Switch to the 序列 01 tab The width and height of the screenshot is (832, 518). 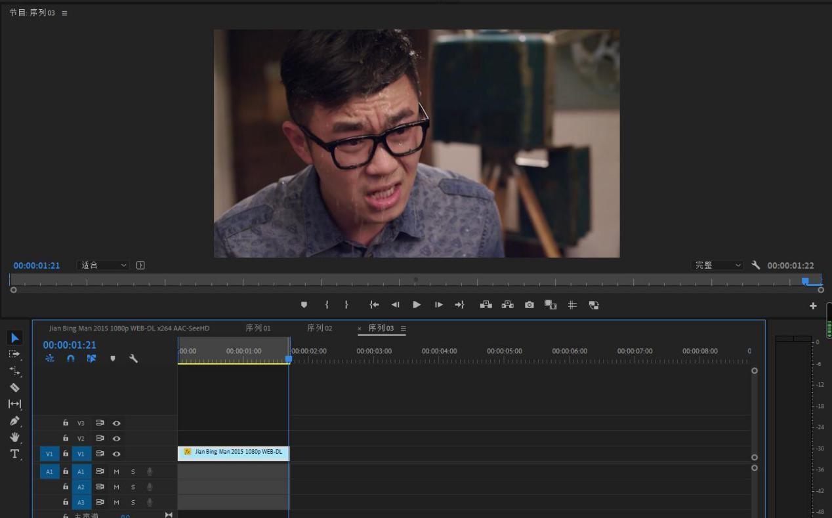(258, 328)
